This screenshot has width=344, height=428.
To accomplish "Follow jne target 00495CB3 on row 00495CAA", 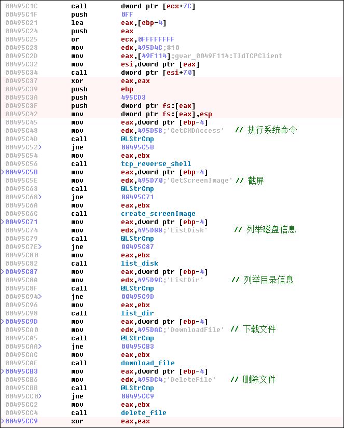I will pos(137,347).
